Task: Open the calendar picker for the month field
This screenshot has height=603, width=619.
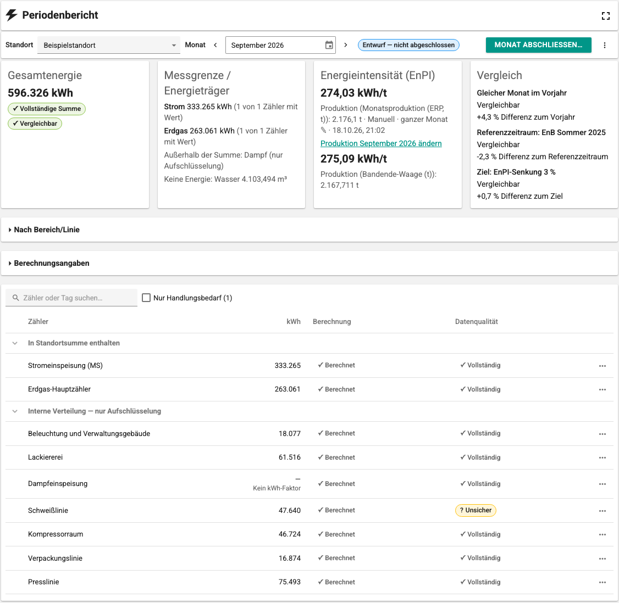Action: [329, 45]
